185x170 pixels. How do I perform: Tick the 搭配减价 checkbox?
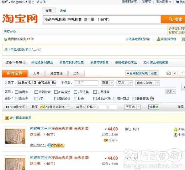[x=56, y=99]
